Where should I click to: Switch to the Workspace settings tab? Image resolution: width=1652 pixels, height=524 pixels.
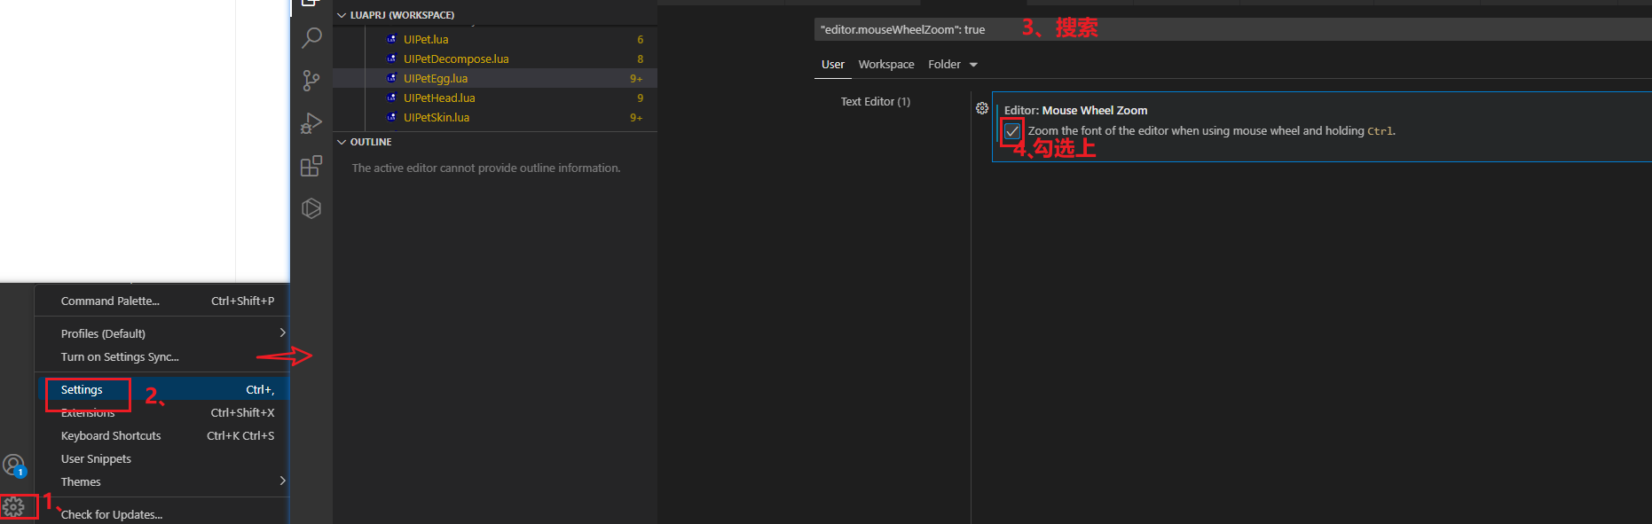tap(886, 65)
